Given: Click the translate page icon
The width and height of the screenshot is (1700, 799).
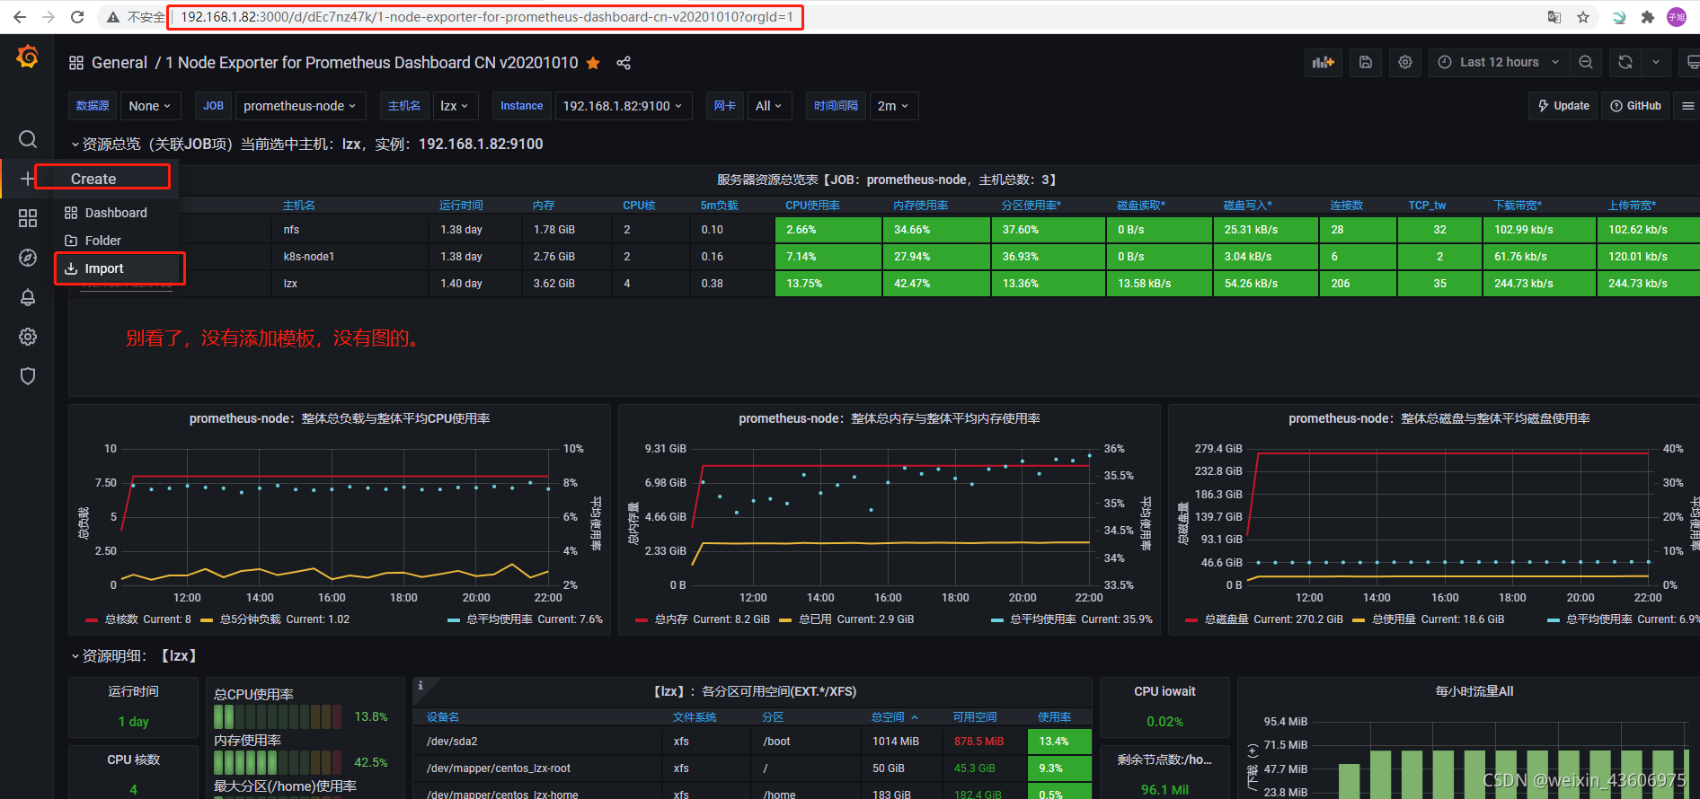Looking at the screenshot, I should 1554,17.
